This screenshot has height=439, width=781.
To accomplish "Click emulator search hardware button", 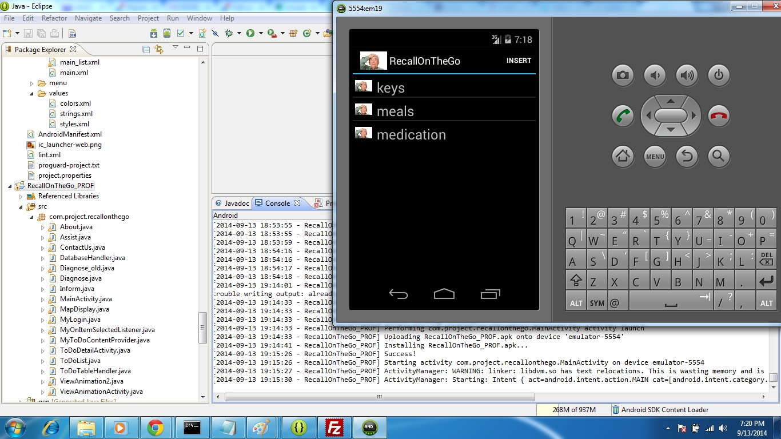I will click(719, 156).
